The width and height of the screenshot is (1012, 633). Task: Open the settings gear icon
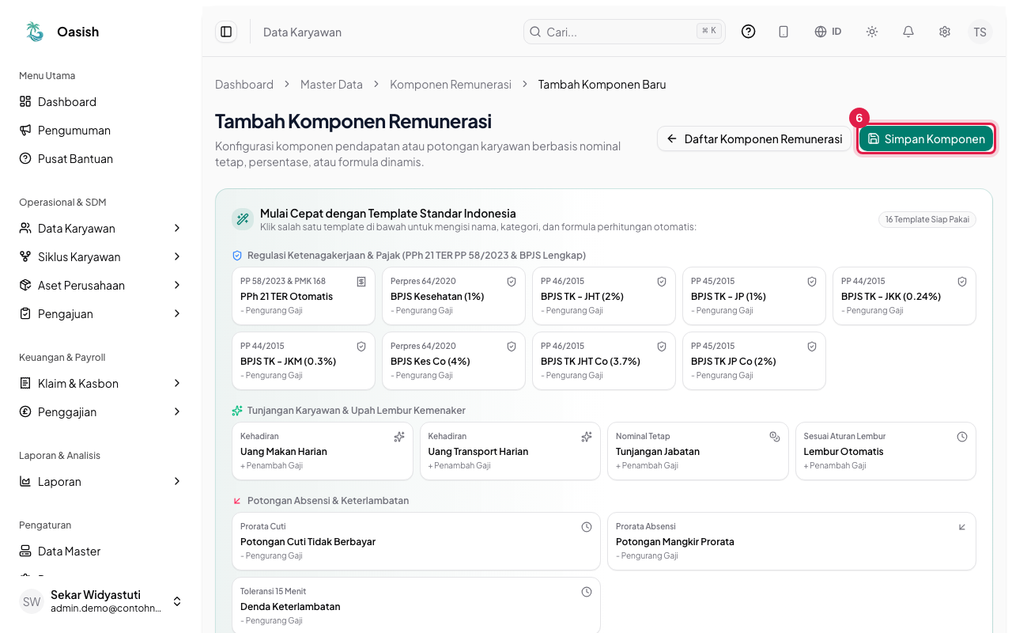coord(945,32)
